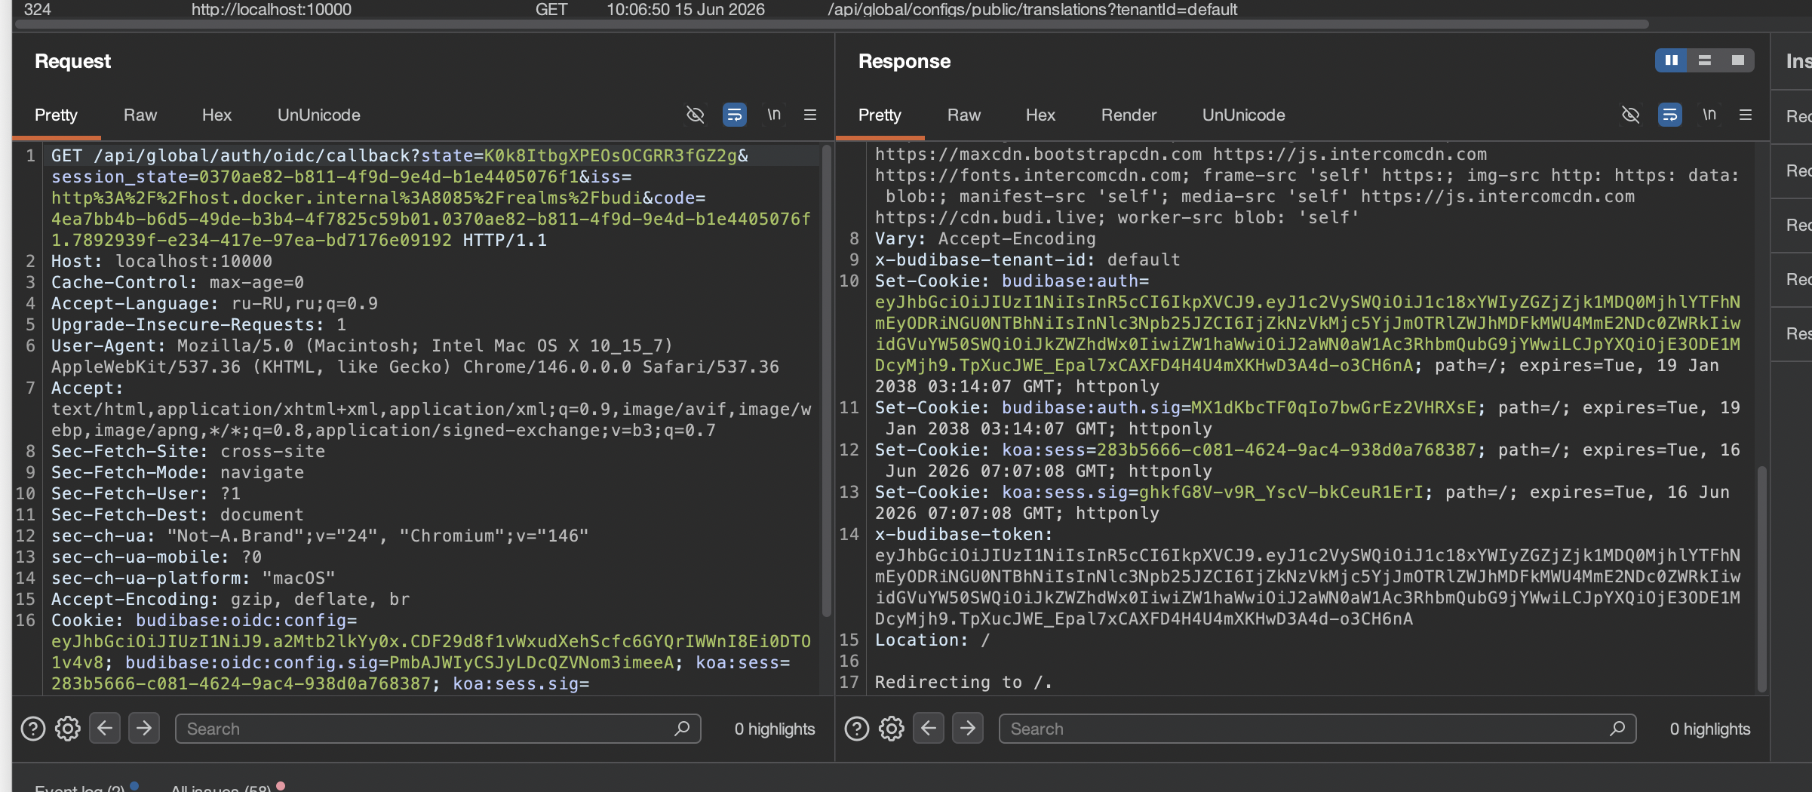Click the crossed-eye icon in Response panel
Screen dimensions: 1812x792
(1630, 115)
